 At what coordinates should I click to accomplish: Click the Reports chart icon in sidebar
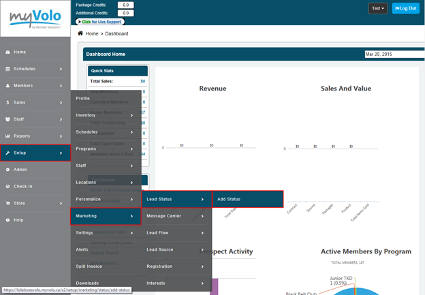(7, 136)
